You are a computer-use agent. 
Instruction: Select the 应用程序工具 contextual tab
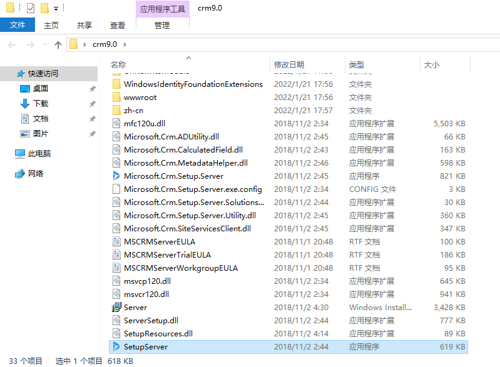pos(163,9)
